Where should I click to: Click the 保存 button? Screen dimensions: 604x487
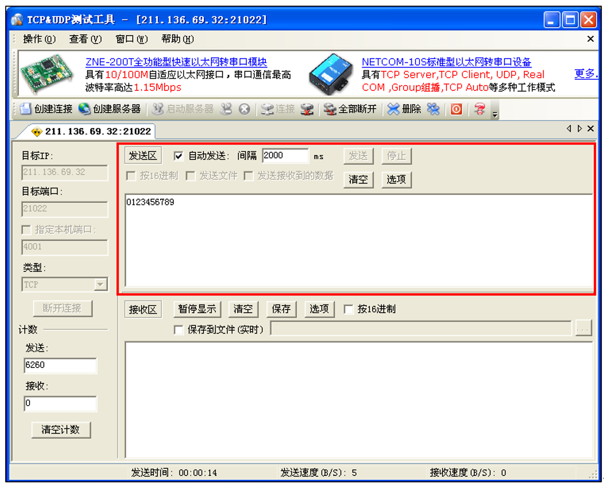click(x=281, y=309)
